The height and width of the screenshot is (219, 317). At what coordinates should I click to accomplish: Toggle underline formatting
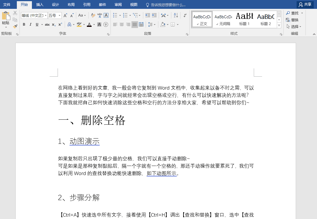coord(37,24)
